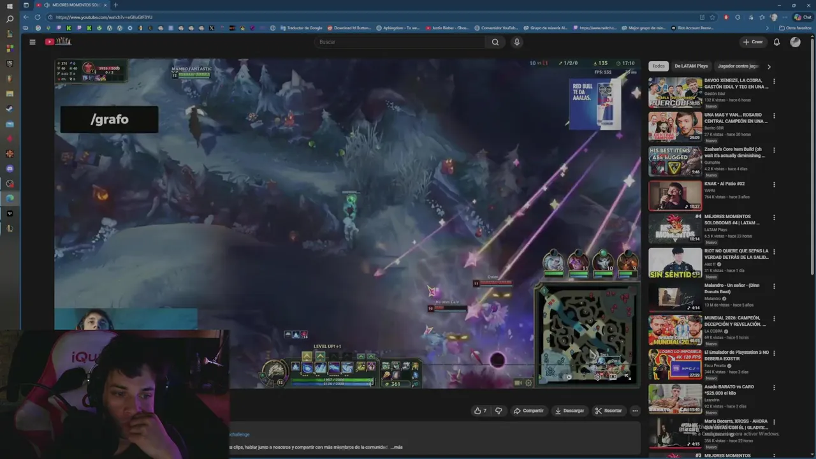Open the Download Id Button bookmark

point(349,28)
